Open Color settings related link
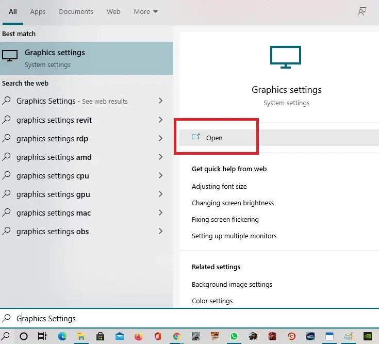This screenshot has height=344, width=379. [212, 301]
